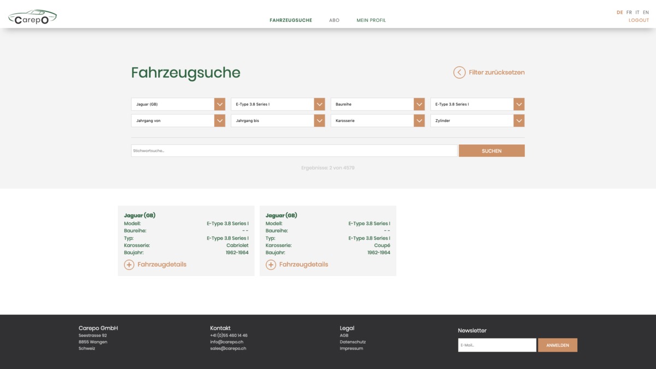This screenshot has height=369, width=656.
Task: Click Carepo GmbH in footer
Action: tap(98, 328)
